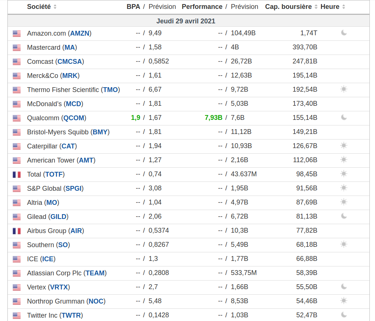Image resolution: width=375 pixels, height=321 pixels.
Task: Click the sun icon in Altria row
Action: pos(344,202)
